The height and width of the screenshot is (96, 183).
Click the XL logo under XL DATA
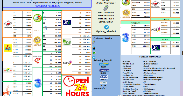coord(156,48)
